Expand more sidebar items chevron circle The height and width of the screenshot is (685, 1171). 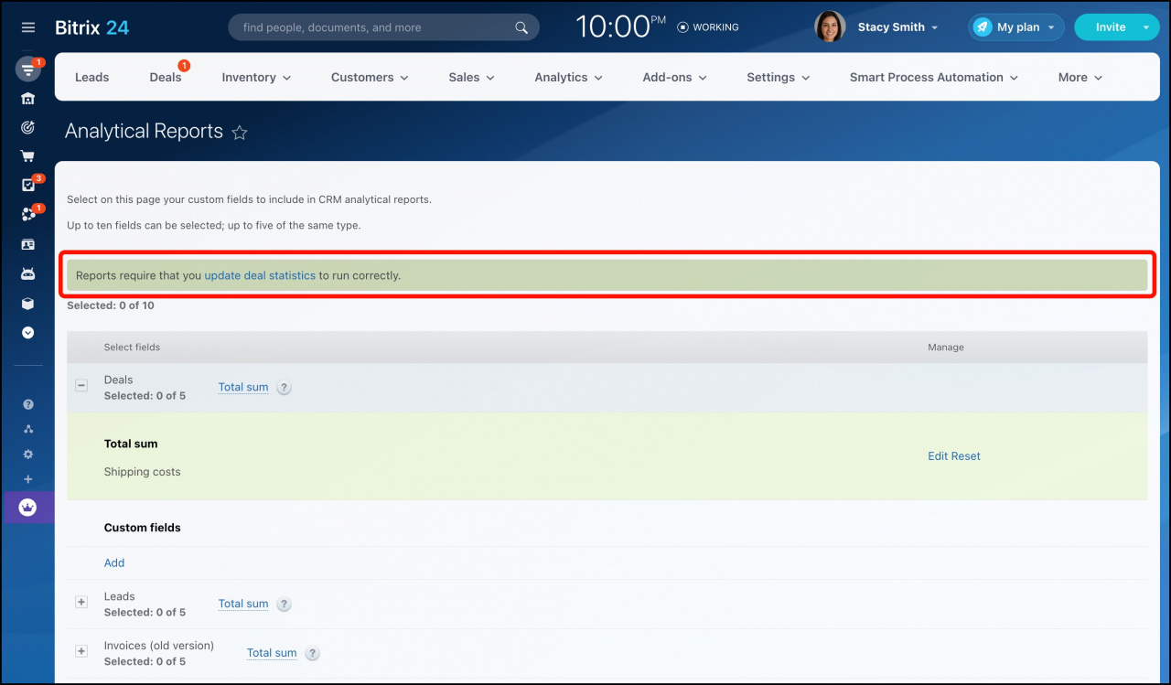point(27,333)
